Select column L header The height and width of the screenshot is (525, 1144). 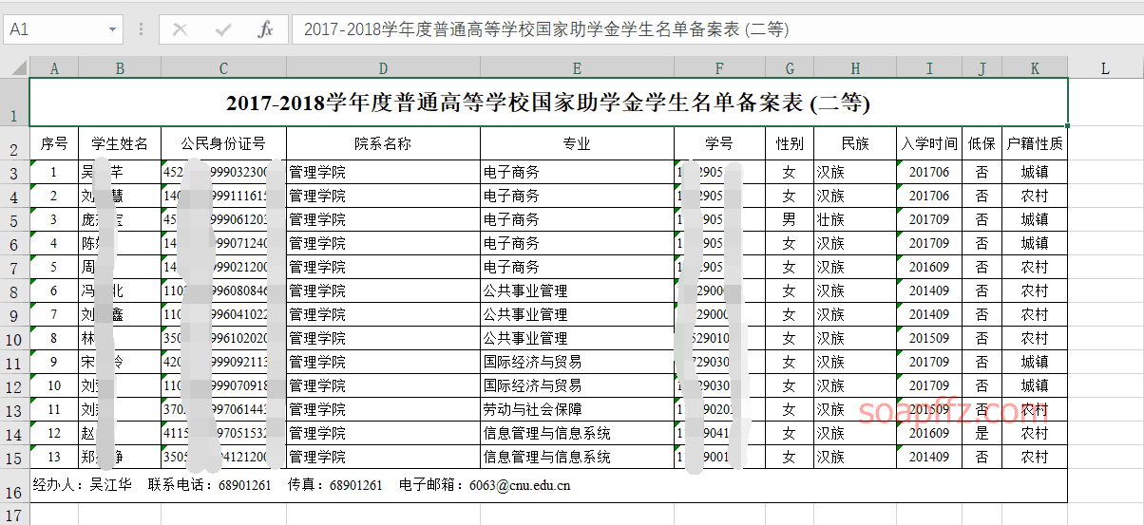1105,67
